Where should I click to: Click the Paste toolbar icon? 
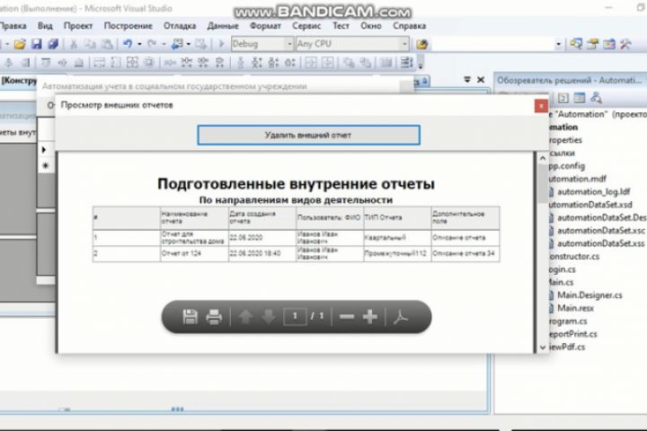click(107, 44)
